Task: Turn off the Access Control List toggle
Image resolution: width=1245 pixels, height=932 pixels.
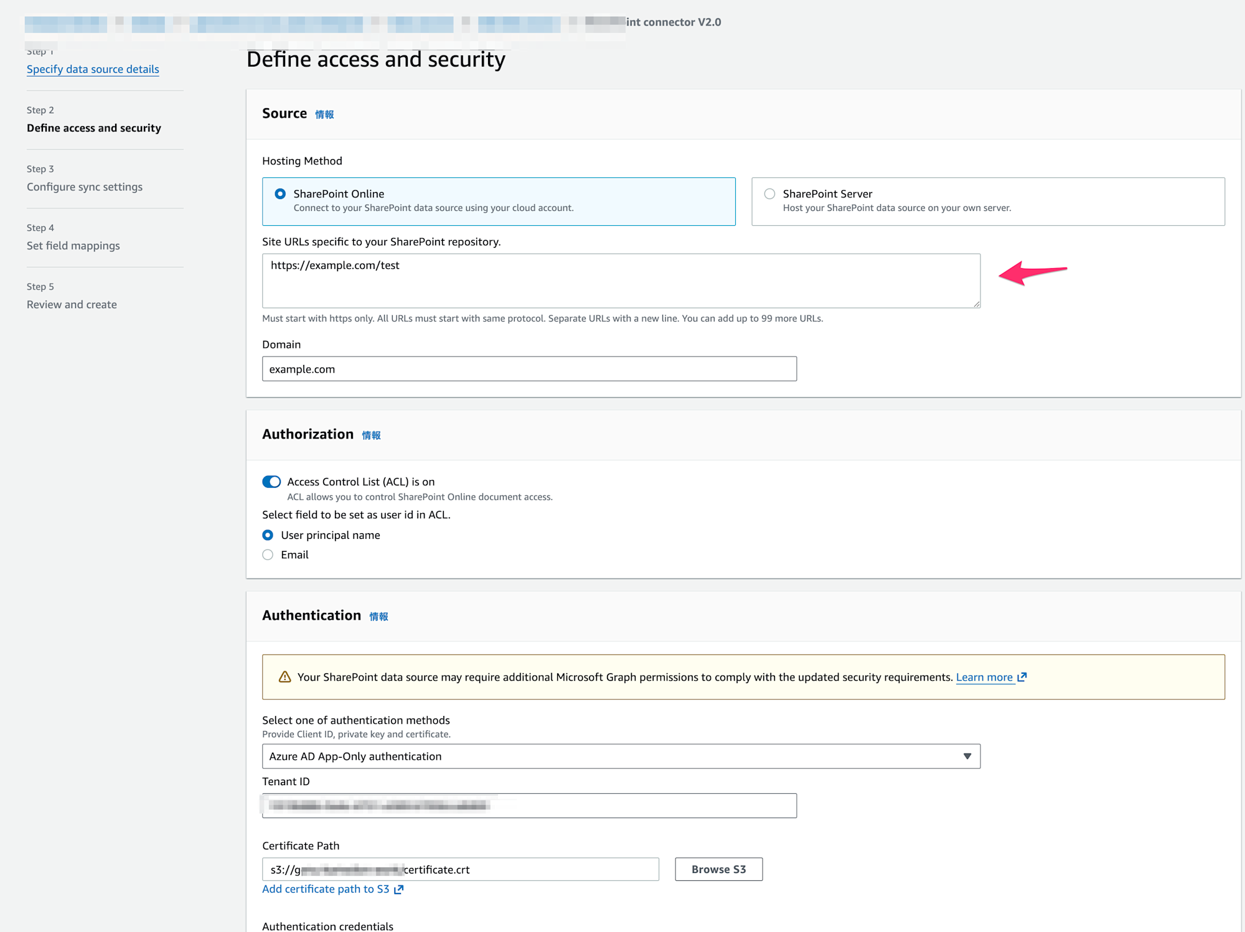Action: pos(271,482)
